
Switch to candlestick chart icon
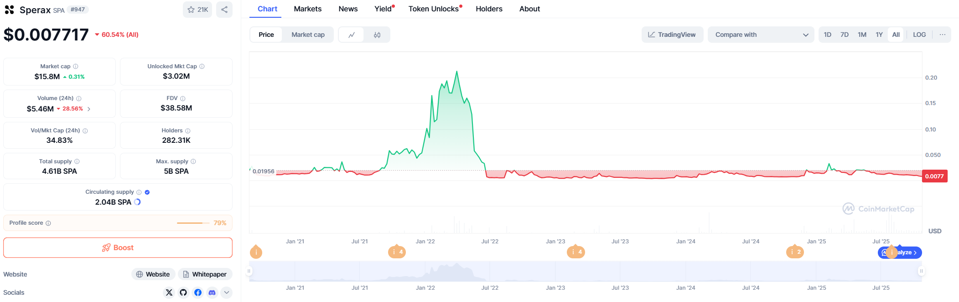(377, 35)
